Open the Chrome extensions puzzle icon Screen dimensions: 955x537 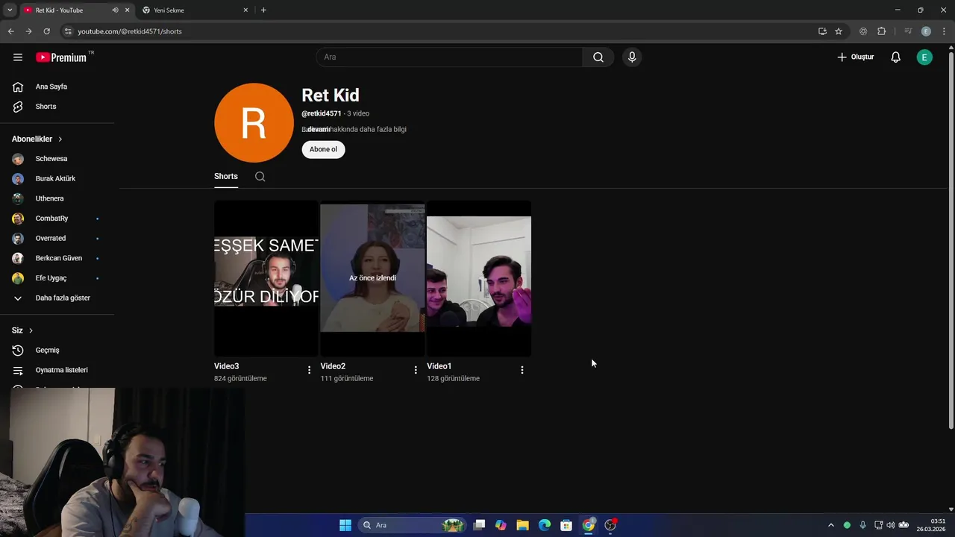click(x=881, y=31)
